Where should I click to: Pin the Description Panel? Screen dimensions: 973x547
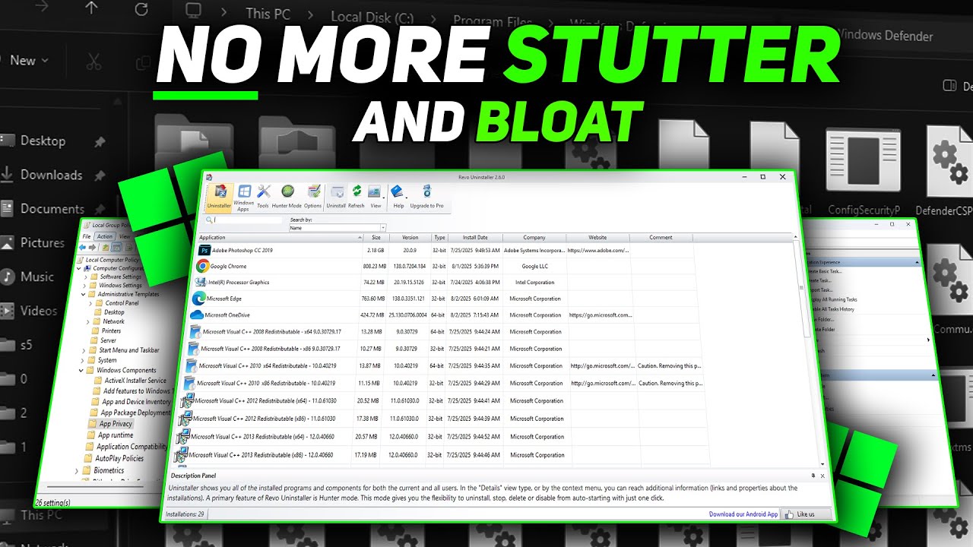tap(813, 476)
